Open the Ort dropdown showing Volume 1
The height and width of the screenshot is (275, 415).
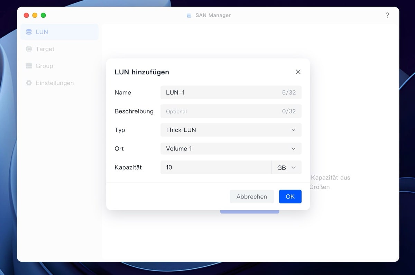coord(231,149)
